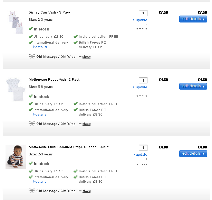Viewport: 212px width, 200px height.
Task: Open the Mothercare Multi Coloured Stripe T-Shirt title
Action: tap(68, 147)
